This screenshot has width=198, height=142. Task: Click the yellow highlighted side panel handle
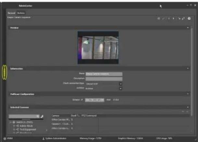tap(5, 72)
